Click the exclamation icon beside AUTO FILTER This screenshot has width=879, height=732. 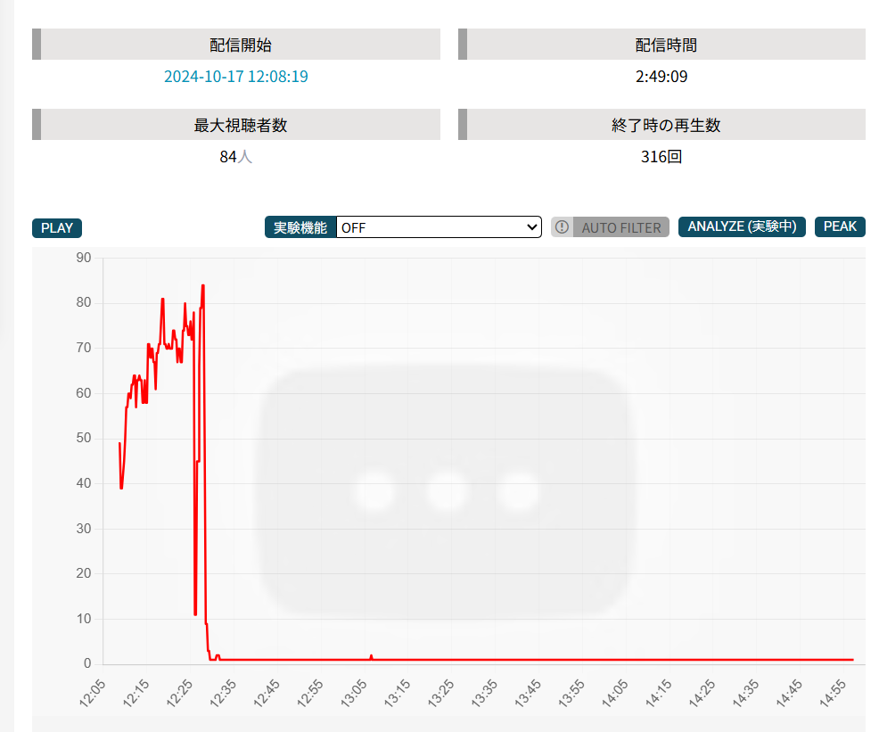pos(562,227)
